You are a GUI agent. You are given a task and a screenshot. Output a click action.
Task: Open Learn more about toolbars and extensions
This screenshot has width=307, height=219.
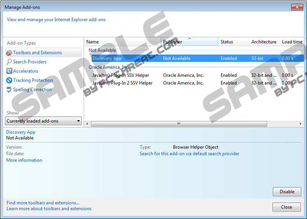49,209
